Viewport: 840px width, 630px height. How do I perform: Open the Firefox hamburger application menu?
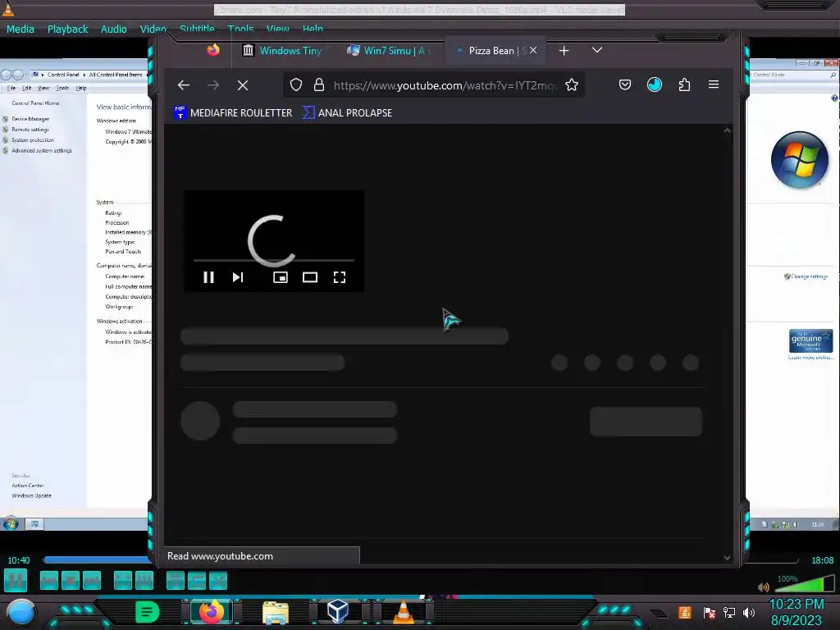[x=714, y=84]
